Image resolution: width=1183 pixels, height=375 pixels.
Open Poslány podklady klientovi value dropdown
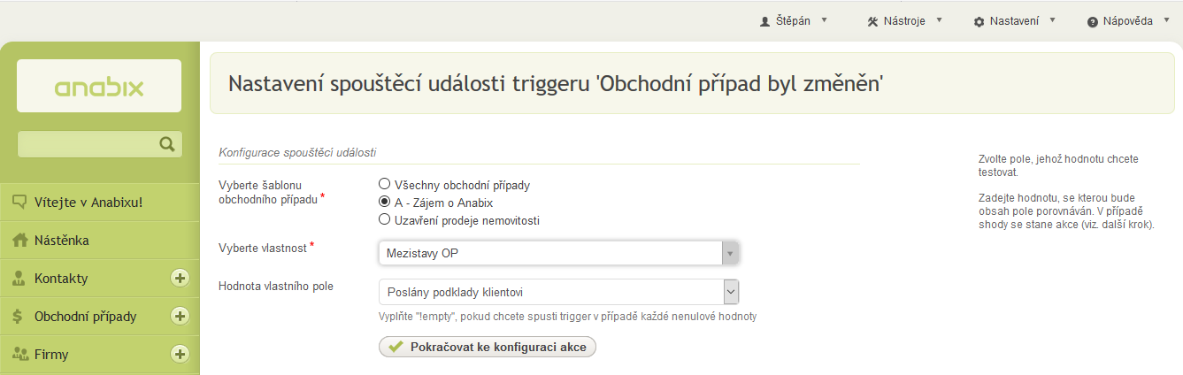tap(558, 292)
